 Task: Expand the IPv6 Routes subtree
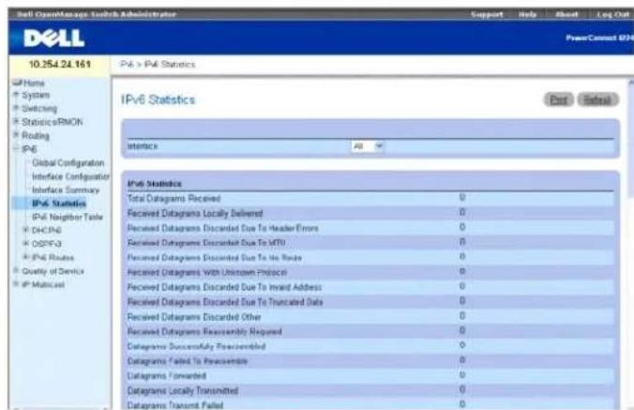pos(26,257)
